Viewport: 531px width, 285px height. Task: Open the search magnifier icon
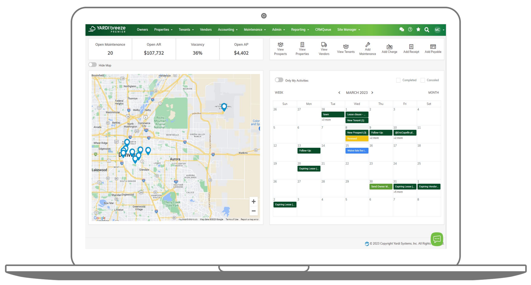pos(427,30)
